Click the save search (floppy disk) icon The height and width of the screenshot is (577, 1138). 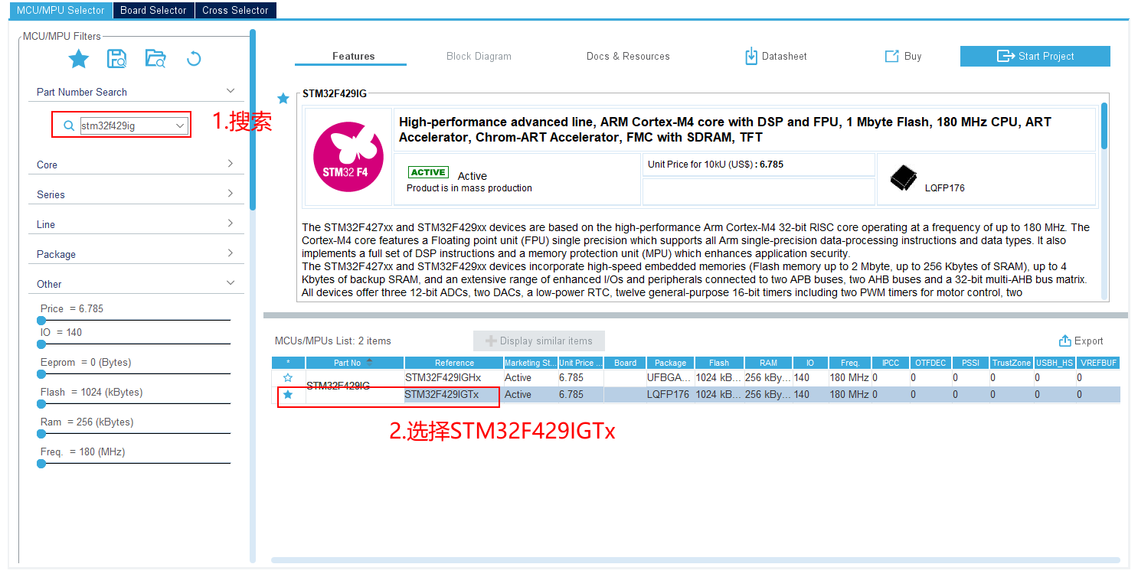(117, 59)
